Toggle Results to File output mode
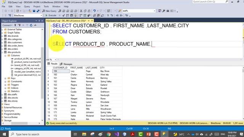 (x=103, y=15)
